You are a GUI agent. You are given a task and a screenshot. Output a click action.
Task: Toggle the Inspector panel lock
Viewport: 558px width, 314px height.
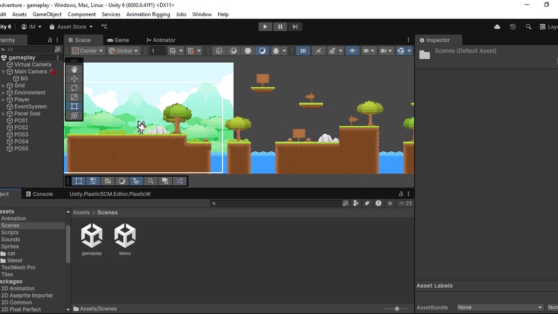(x=400, y=194)
